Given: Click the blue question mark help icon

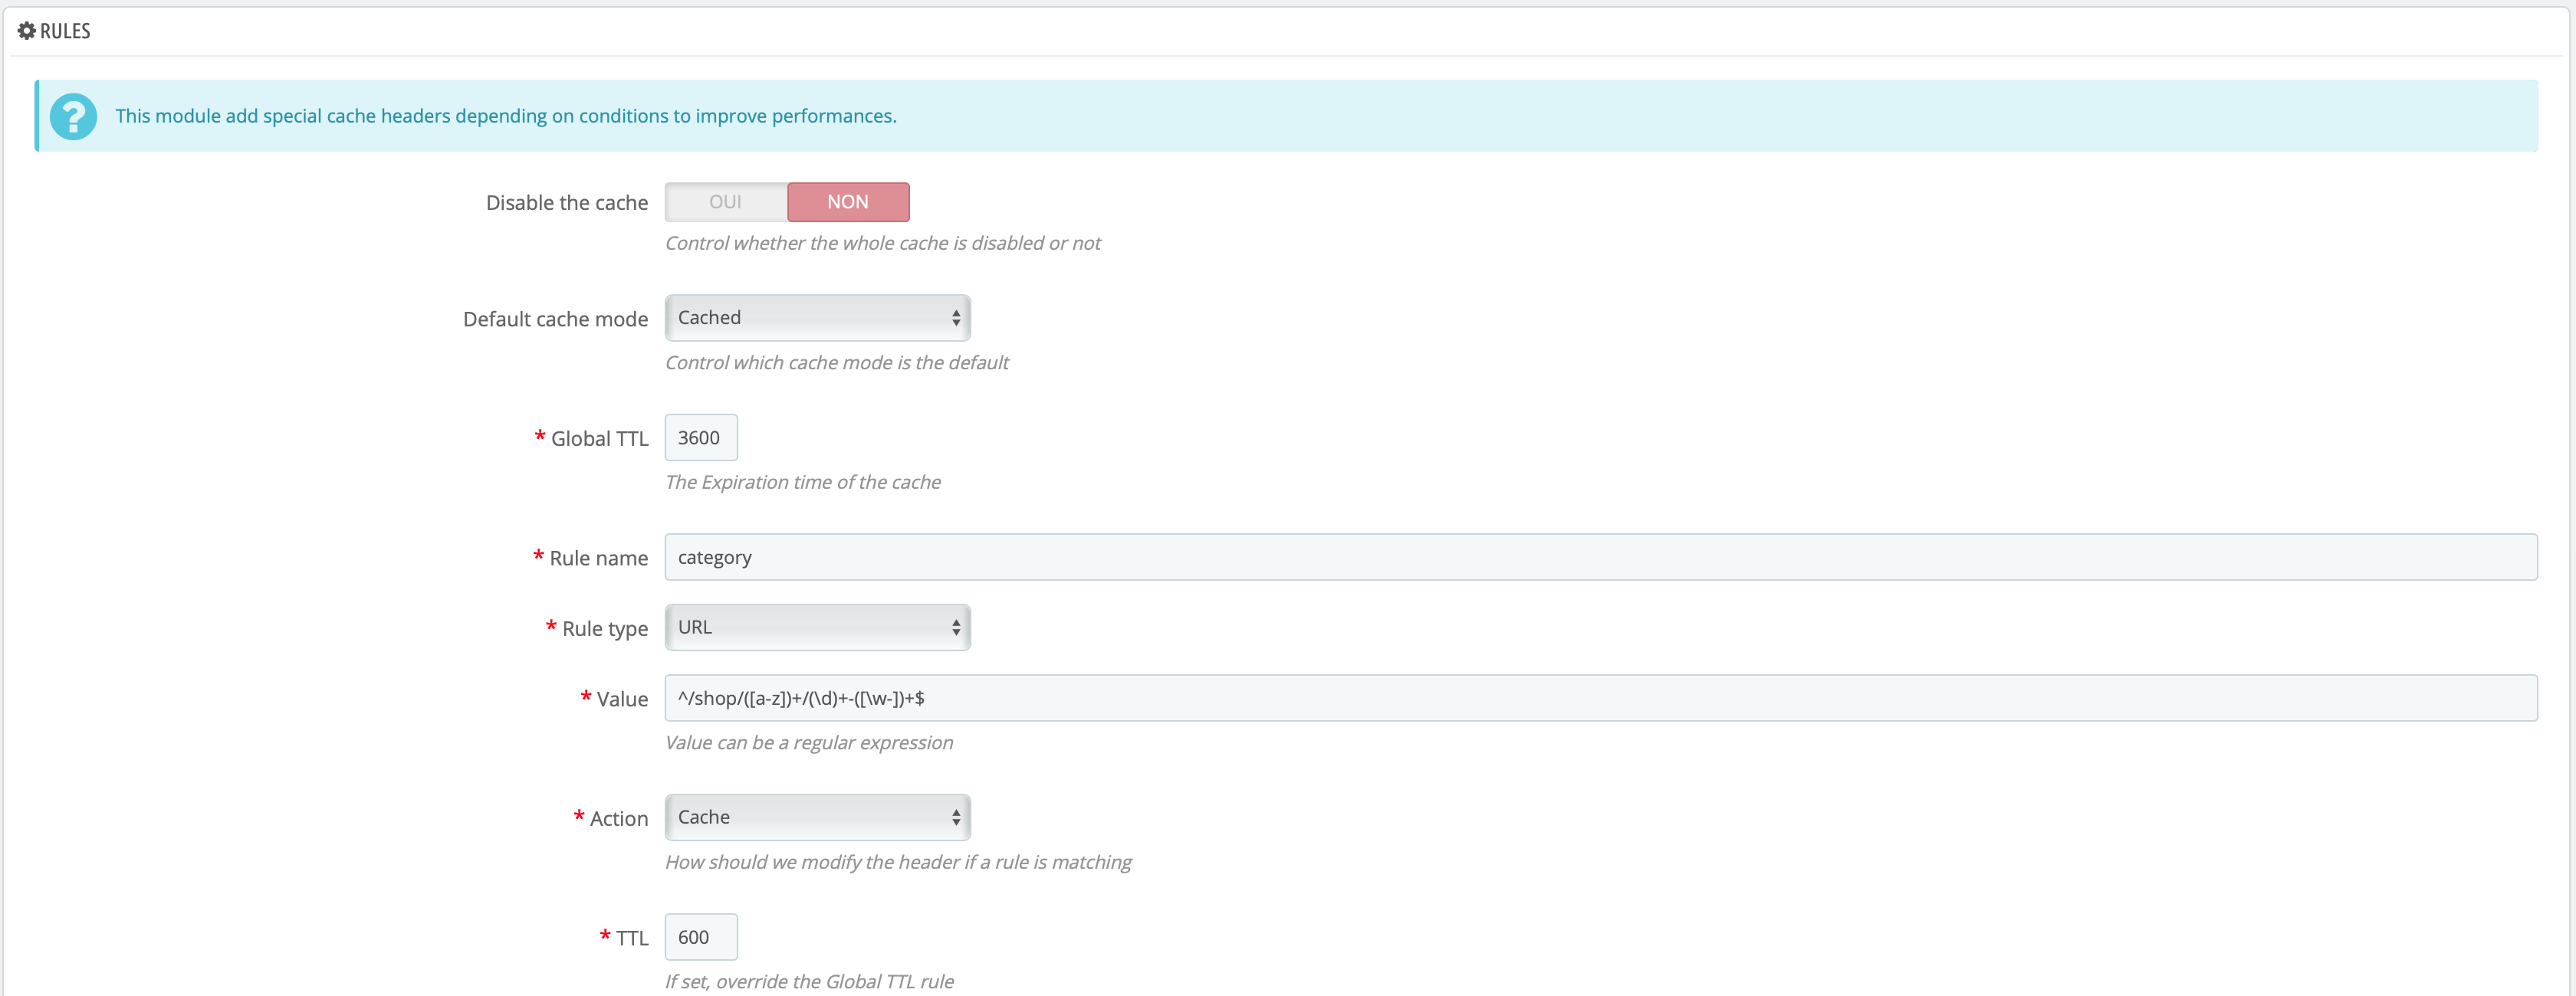Looking at the screenshot, I should 74,117.
